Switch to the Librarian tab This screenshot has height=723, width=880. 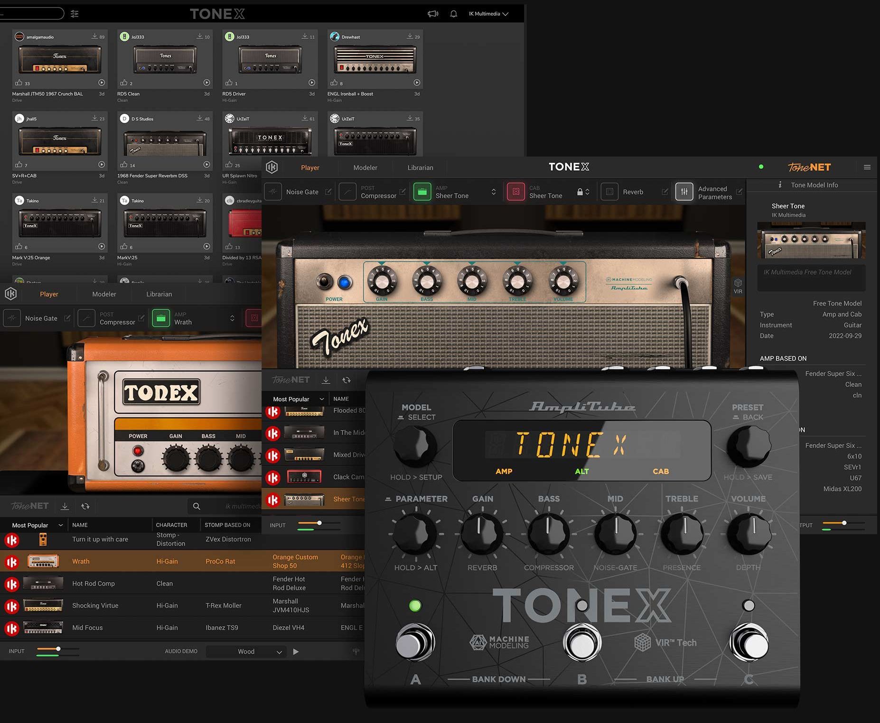tap(420, 167)
